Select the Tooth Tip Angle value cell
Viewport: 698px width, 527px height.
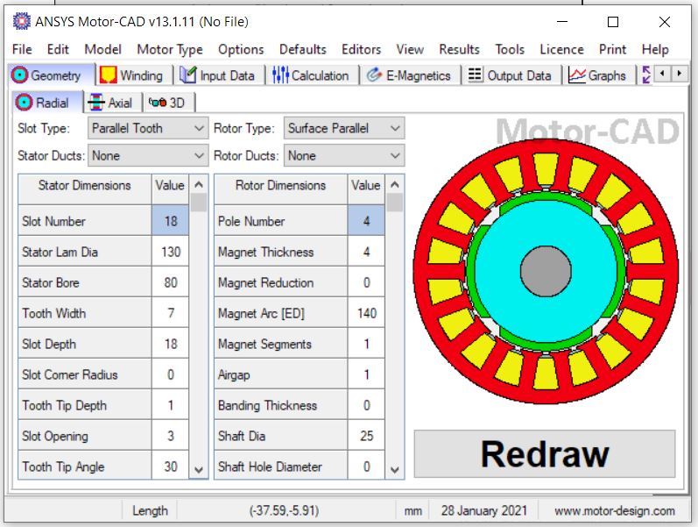(x=171, y=466)
